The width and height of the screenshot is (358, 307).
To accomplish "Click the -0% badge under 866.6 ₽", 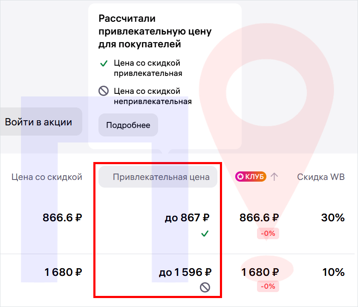I will point(268,234).
